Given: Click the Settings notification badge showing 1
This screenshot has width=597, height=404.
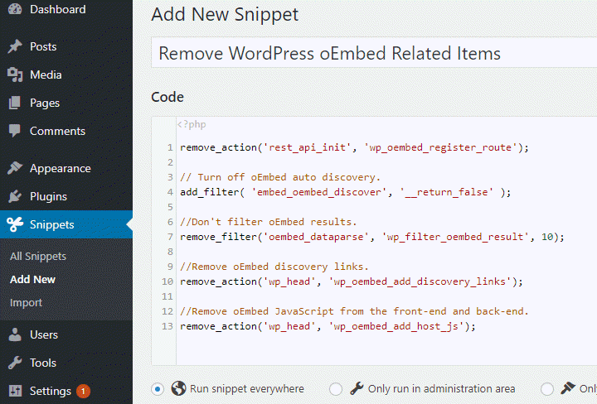Looking at the screenshot, I should (83, 391).
